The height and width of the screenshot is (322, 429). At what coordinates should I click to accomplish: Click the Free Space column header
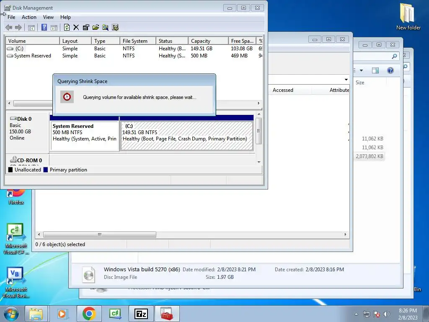pyautogui.click(x=243, y=41)
